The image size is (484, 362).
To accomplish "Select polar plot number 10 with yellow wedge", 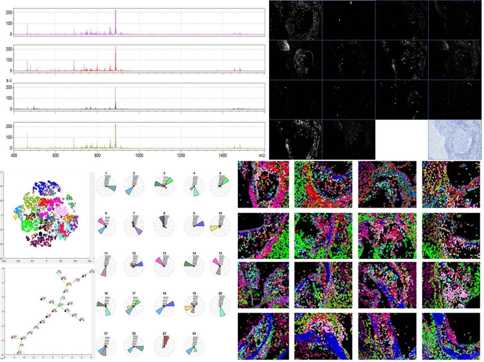I will (220, 226).
